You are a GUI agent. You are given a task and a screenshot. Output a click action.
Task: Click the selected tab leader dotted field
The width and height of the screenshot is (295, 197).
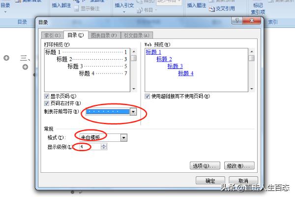pos(108,112)
